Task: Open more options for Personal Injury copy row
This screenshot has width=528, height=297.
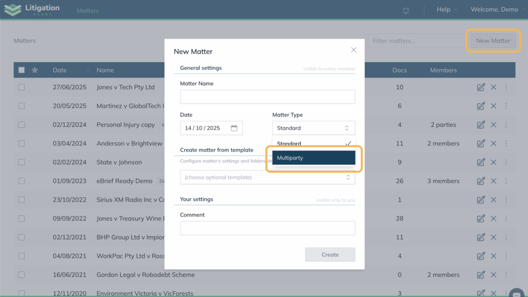Action: [x=506, y=125]
